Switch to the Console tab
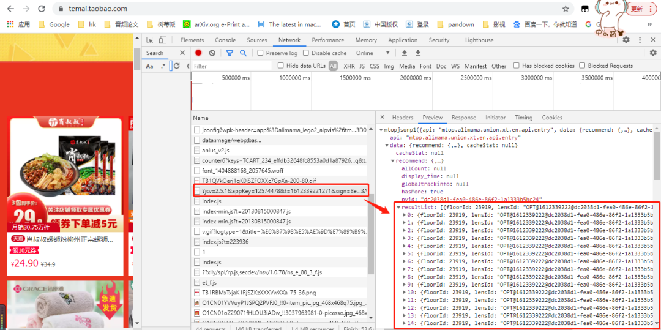661x330 pixels. coord(225,40)
